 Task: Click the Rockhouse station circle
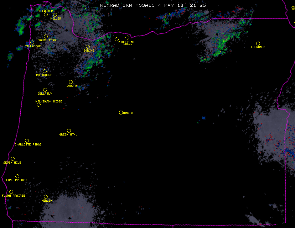tap(45, 71)
